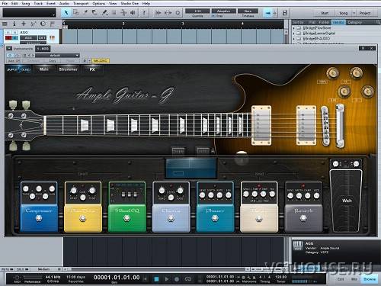Open the track inspector 'i' icon
Viewport: 381px width, 286px height.
(14, 24)
